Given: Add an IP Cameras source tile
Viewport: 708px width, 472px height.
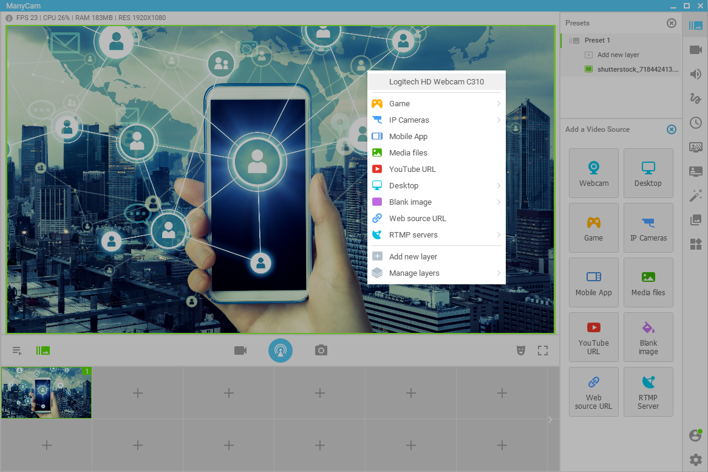Looking at the screenshot, I should [x=648, y=228].
